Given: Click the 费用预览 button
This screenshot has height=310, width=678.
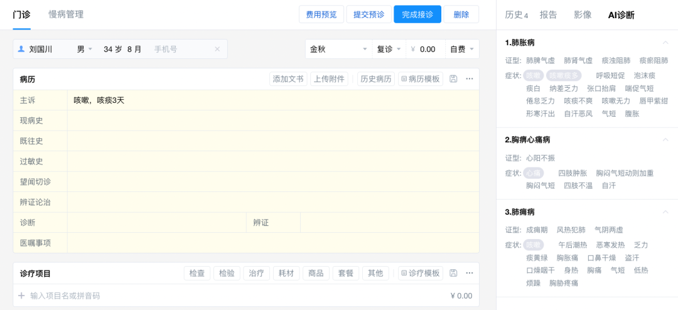Looking at the screenshot, I should click(x=321, y=14).
